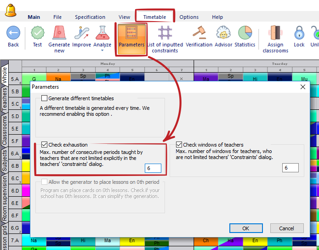
Task: Enable Generate different timetables checkbox
Action: pos(45,98)
